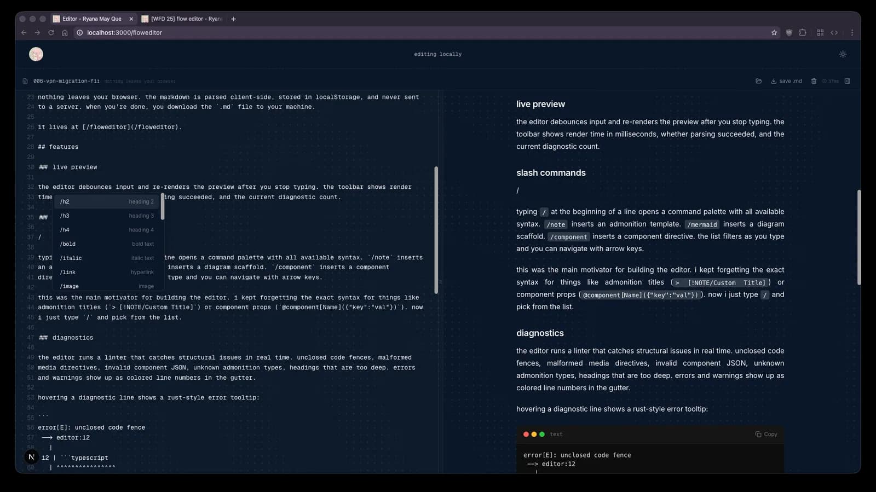Click the /note inline code in preview
The width and height of the screenshot is (876, 492).
556,224
